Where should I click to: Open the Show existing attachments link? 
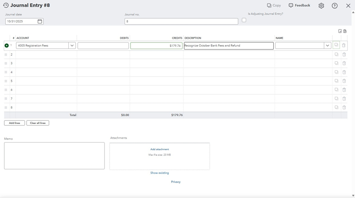[x=159, y=173]
